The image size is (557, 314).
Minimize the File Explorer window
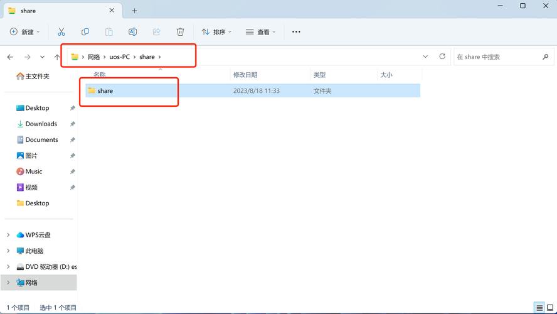(500, 6)
